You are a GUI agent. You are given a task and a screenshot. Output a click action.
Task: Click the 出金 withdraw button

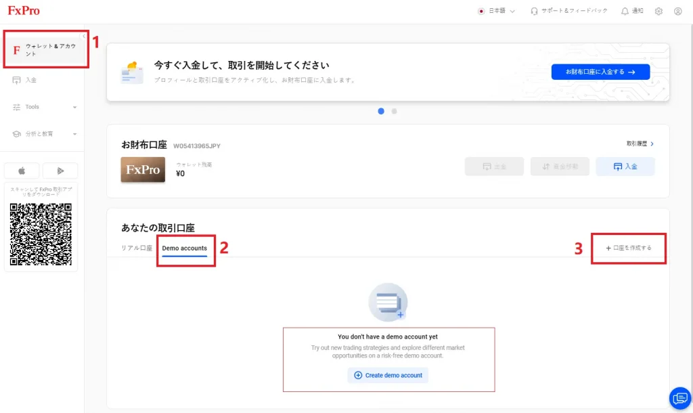494,167
